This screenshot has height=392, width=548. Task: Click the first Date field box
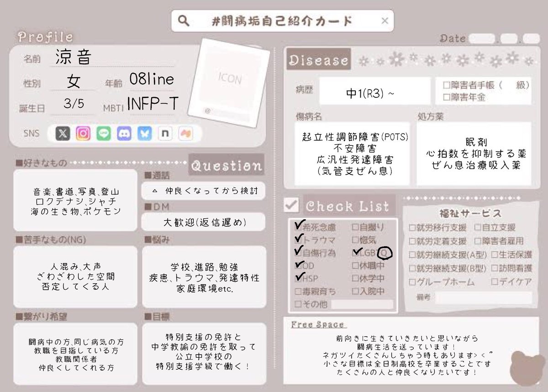coord(482,39)
